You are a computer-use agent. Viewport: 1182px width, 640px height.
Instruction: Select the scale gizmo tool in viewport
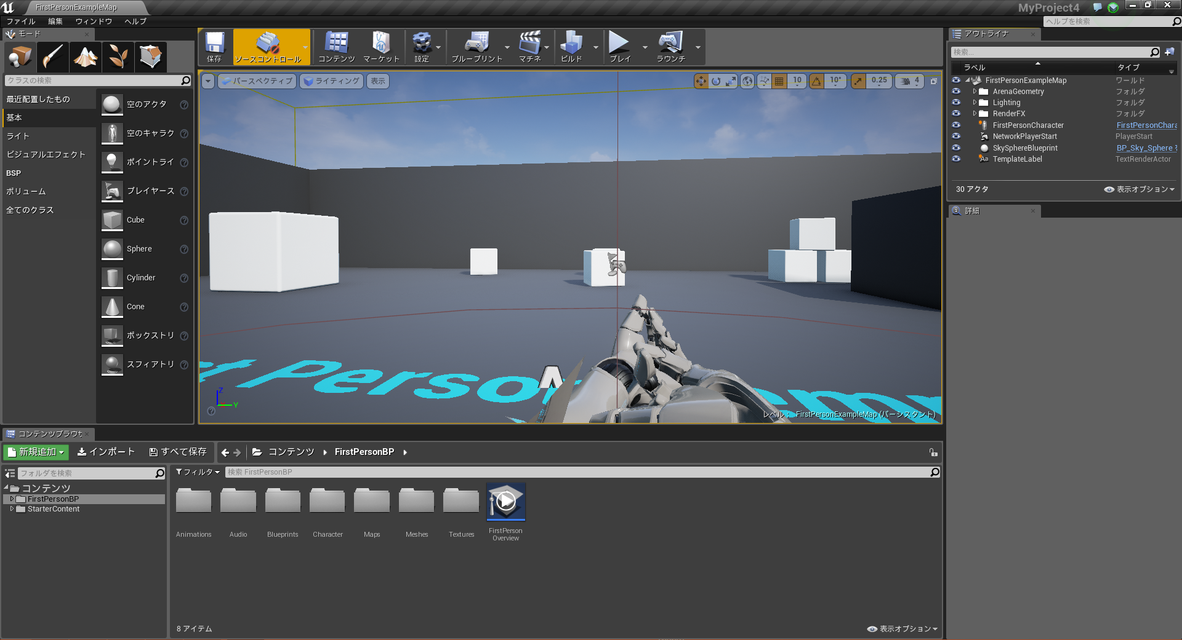point(731,81)
